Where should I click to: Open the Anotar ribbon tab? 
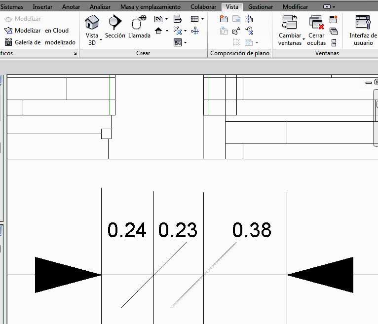(71, 7)
